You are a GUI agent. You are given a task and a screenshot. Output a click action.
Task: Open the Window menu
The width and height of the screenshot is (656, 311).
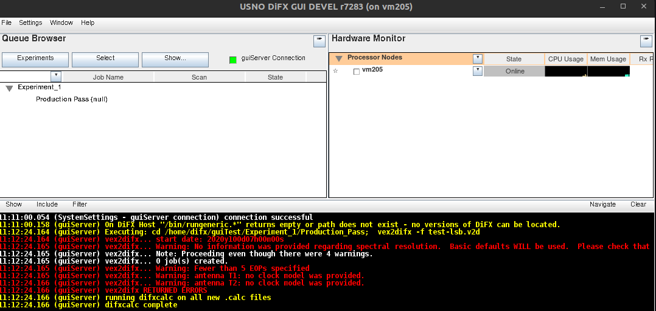tap(61, 22)
